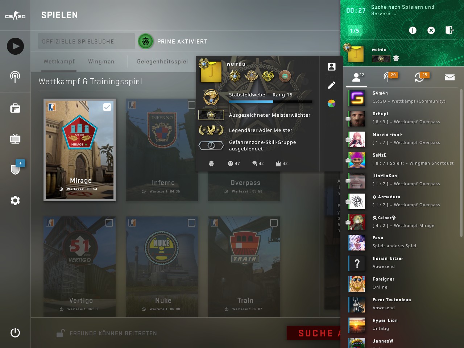Switch to the Wingman tab
This screenshot has width=464, height=348.
point(101,62)
